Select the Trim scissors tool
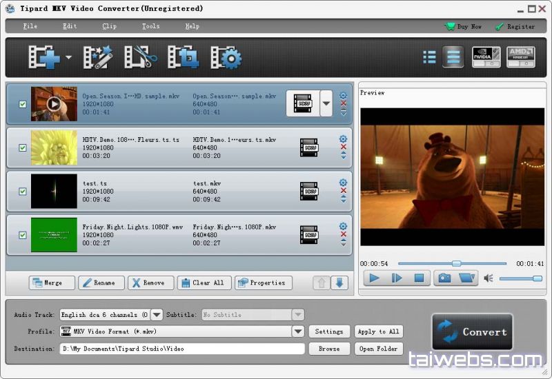552x379 pixels. pos(140,57)
